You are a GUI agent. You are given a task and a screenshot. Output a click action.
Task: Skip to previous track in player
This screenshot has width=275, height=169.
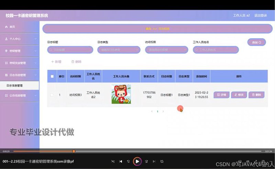(121, 161)
